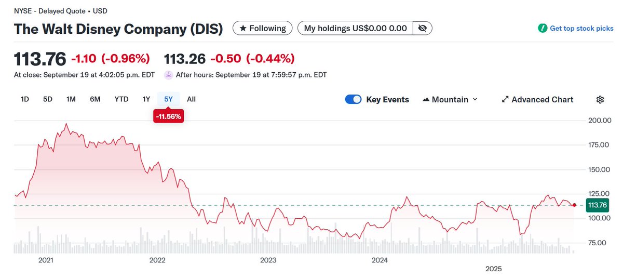
Task: Click the 175.00 price axis label
Action: pos(598,145)
